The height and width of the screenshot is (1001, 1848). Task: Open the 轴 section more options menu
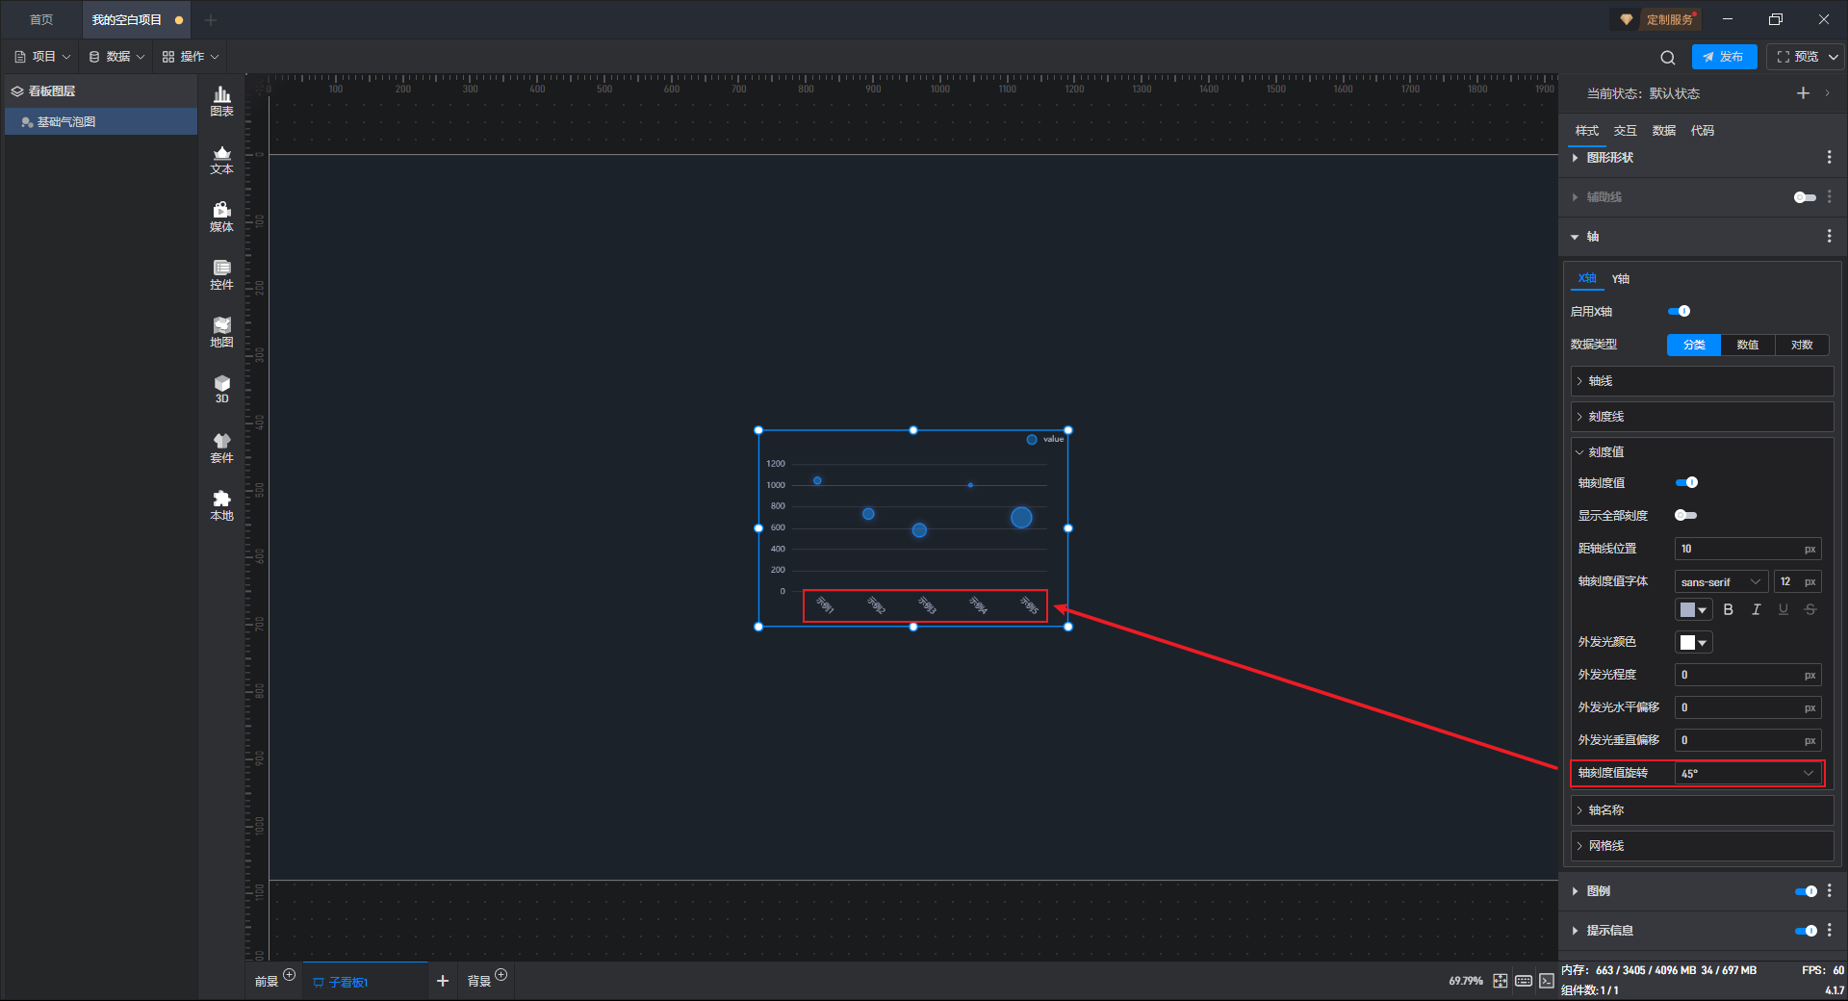1829,236
